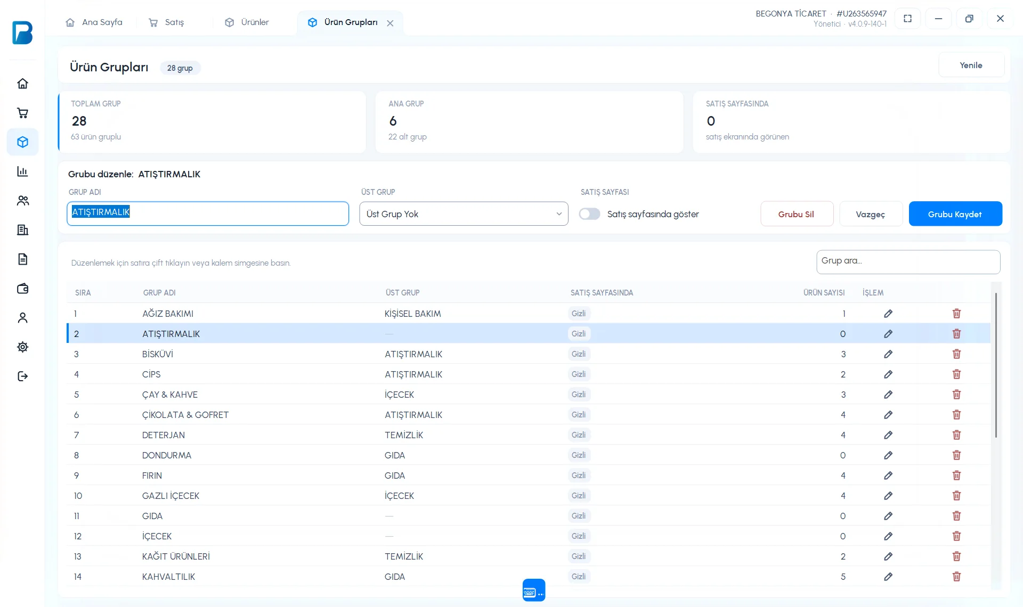This screenshot has height=607, width=1023.
Task: Open the Üst Grup dropdown
Action: coord(464,214)
